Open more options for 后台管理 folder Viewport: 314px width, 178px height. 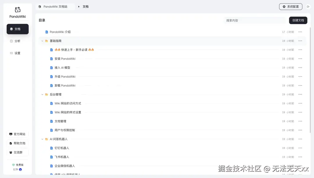(x=300, y=95)
